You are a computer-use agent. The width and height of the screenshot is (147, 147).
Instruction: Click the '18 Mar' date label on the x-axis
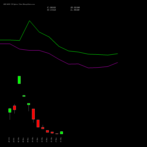click(x=61, y=140)
